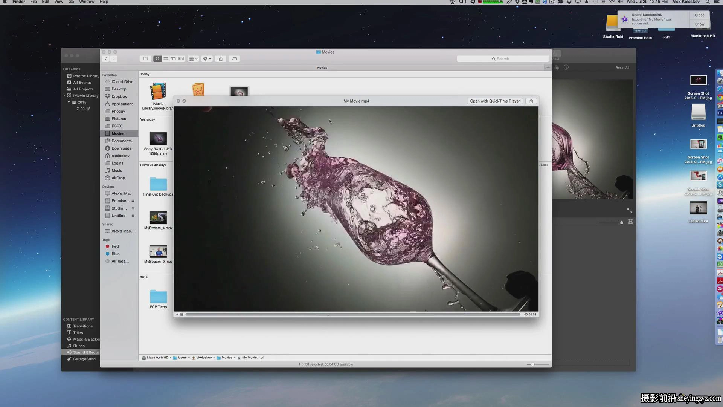This screenshot has height=407, width=723.
Task: Switch Finder to icon view
Action: point(157,59)
